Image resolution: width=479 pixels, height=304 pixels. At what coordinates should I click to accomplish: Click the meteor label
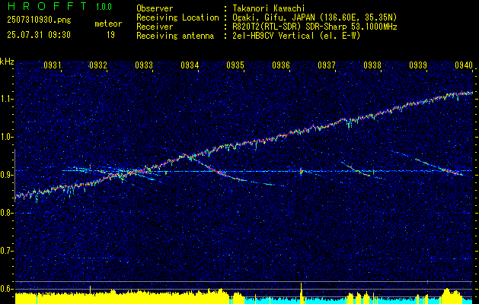pyautogui.click(x=108, y=24)
